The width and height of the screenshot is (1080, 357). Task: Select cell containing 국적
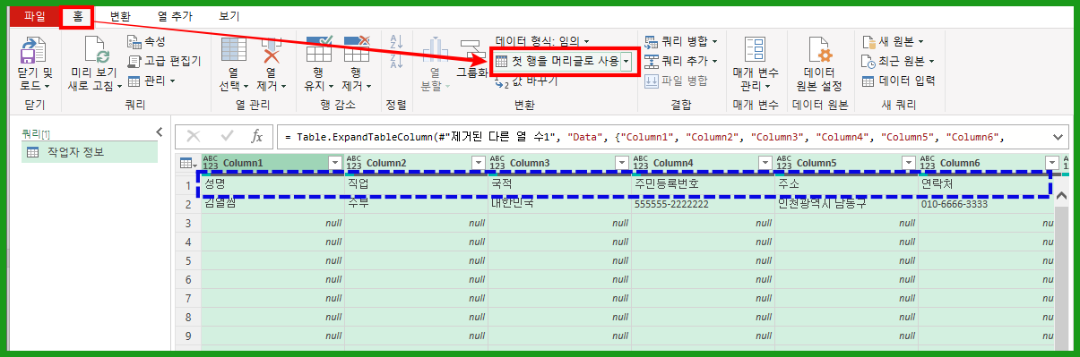[x=559, y=184]
